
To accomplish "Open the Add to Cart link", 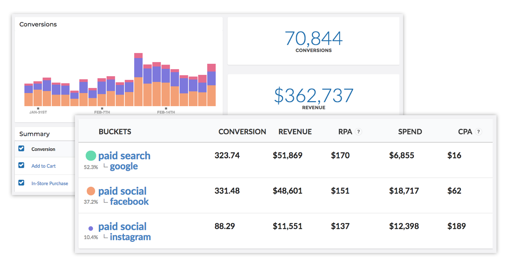I will [44, 166].
